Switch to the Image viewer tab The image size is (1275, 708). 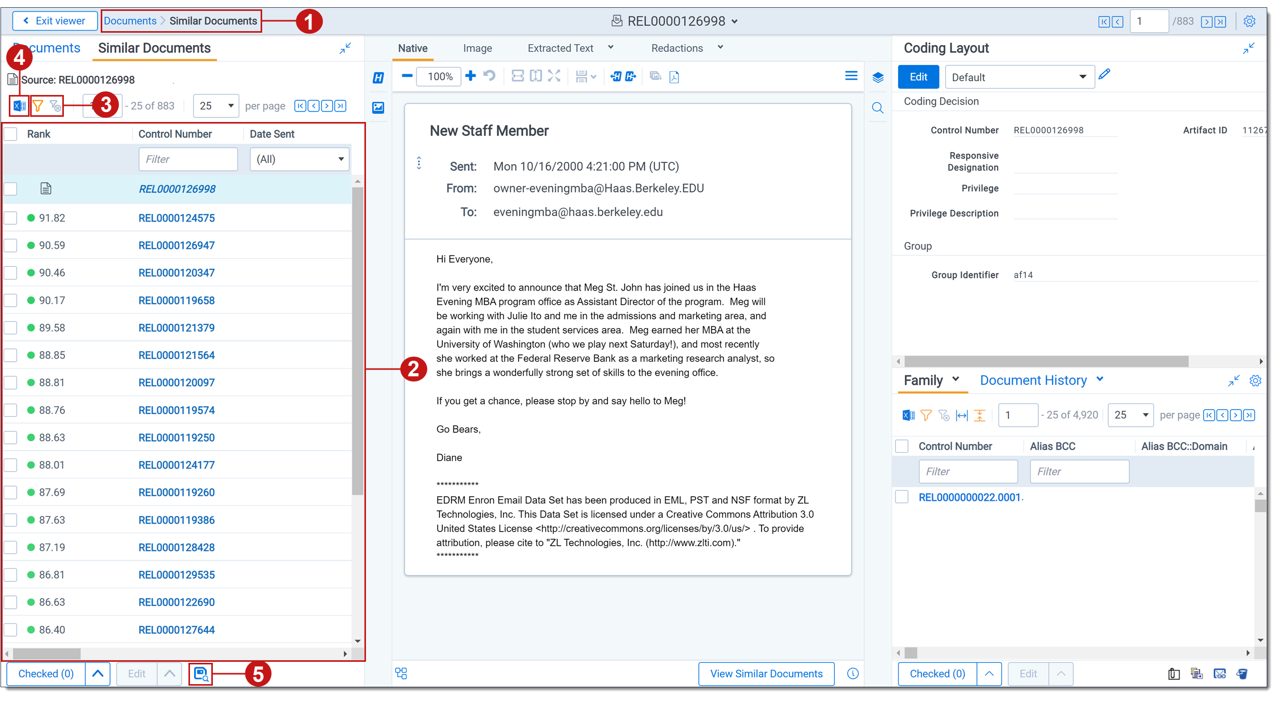point(477,48)
